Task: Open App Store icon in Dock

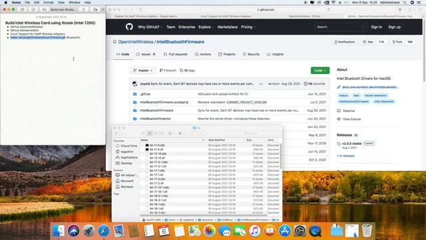Action: (285, 231)
